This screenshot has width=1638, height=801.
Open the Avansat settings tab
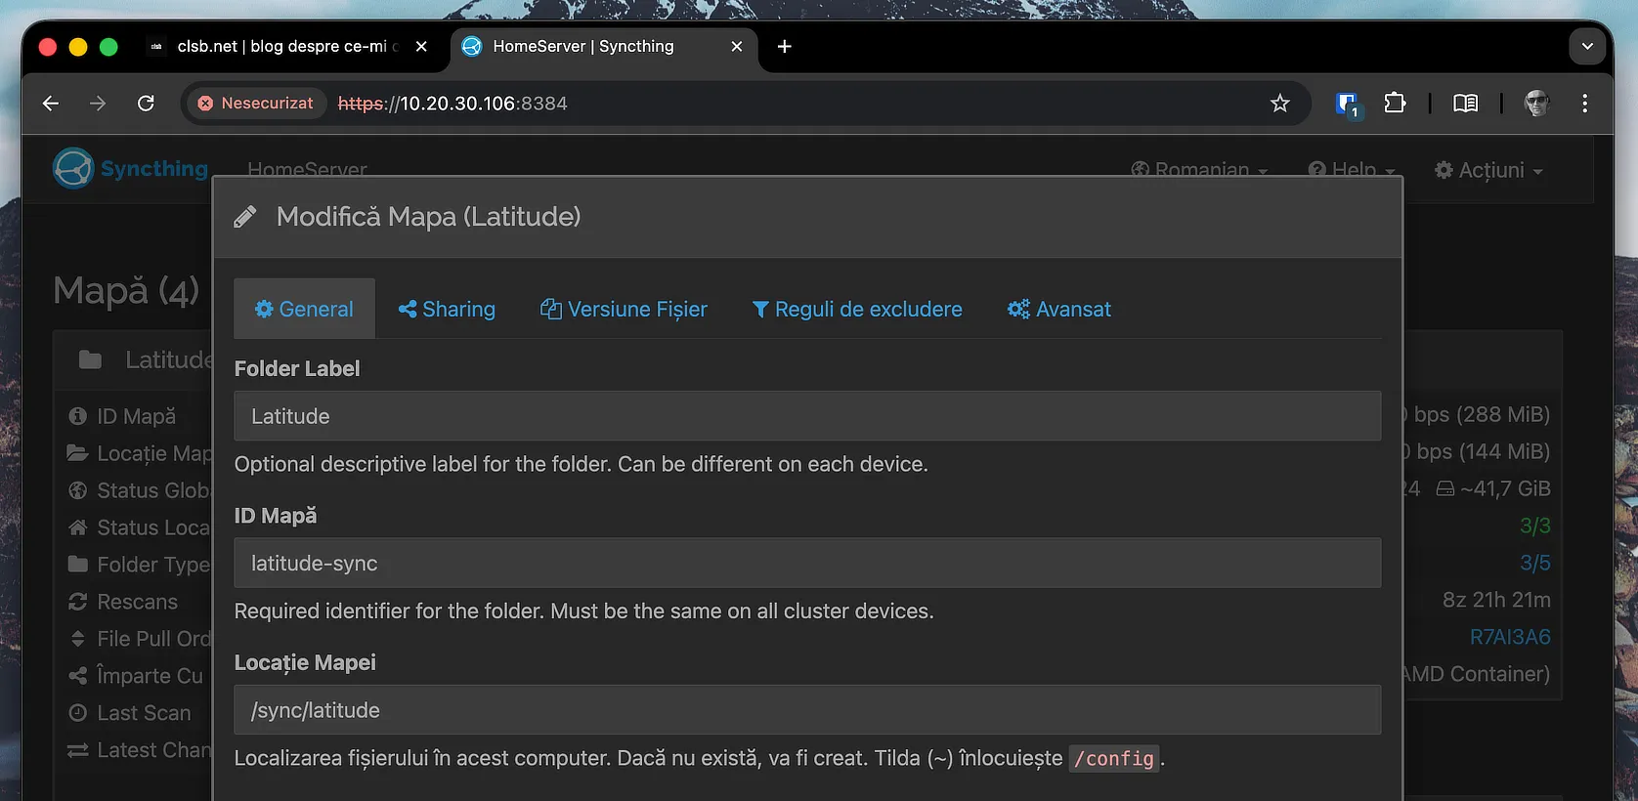click(x=1059, y=310)
